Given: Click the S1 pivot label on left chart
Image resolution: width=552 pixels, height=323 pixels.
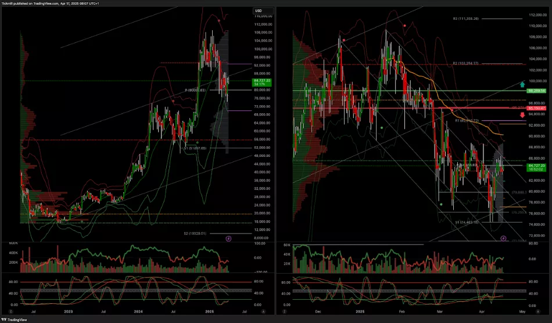Looking at the screenshot, I should pyautogui.click(x=195, y=148).
